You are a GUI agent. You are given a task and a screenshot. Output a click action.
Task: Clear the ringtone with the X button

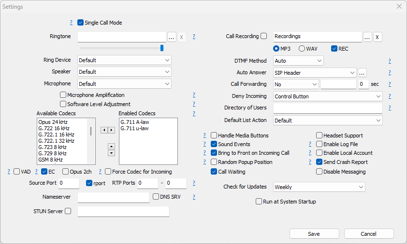182,37
